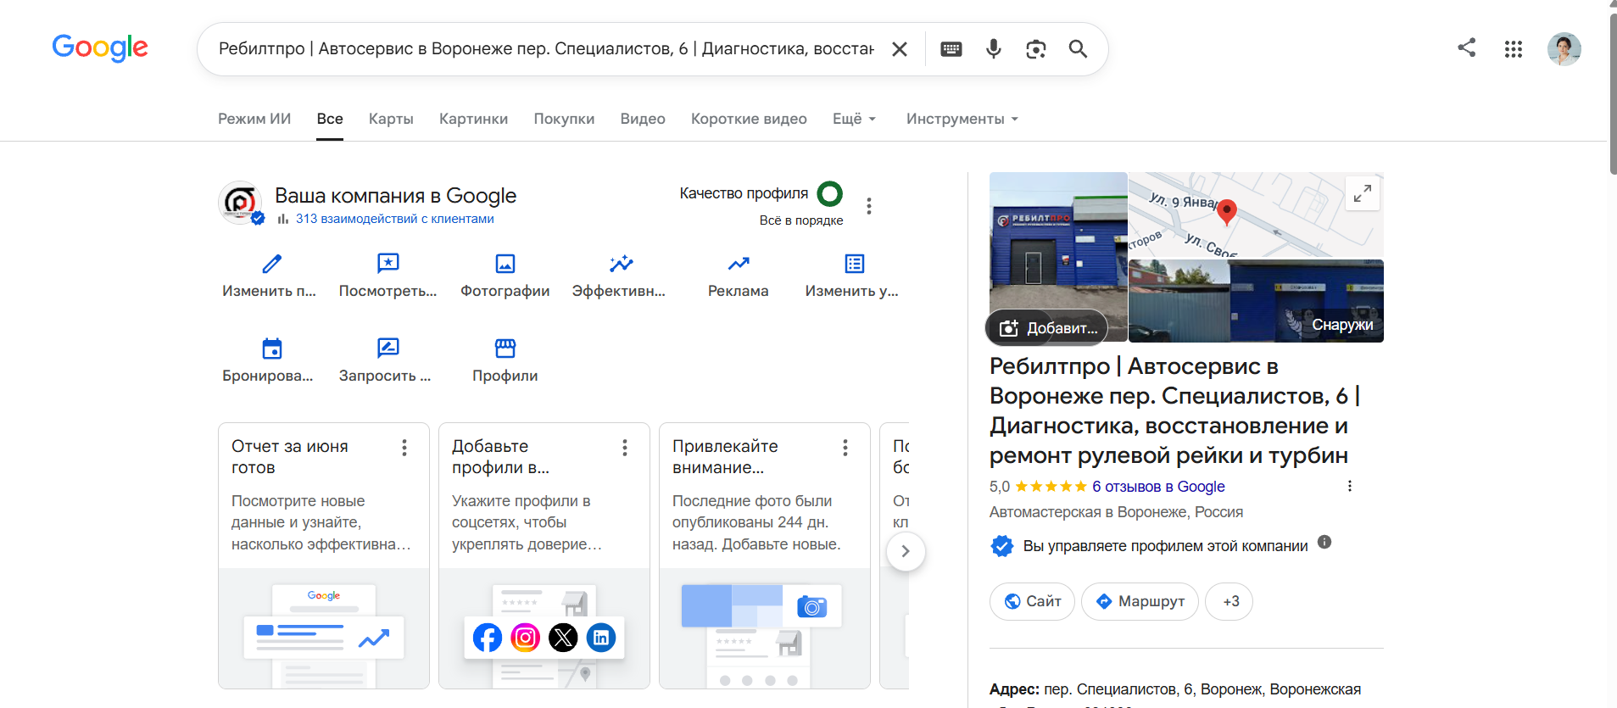Open the Снаружи exterior photo
The height and width of the screenshot is (708, 1617).
tap(1256, 301)
